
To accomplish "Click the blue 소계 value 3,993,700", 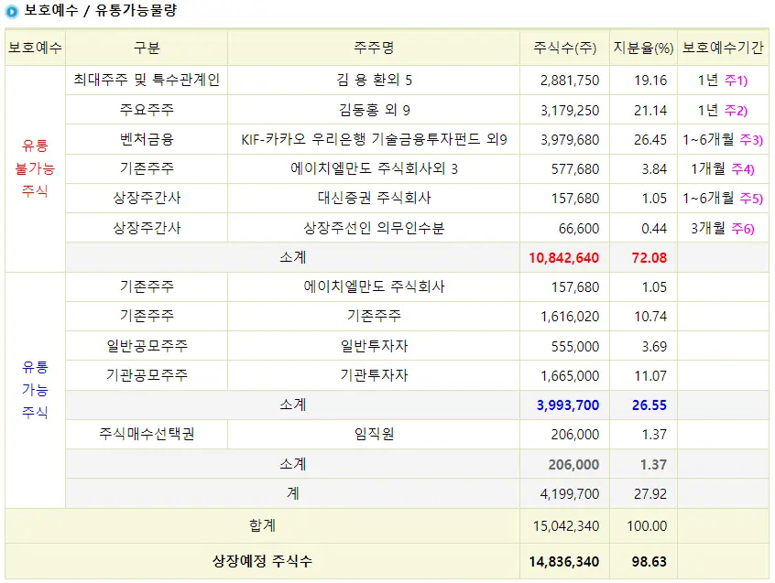I will tap(566, 405).
